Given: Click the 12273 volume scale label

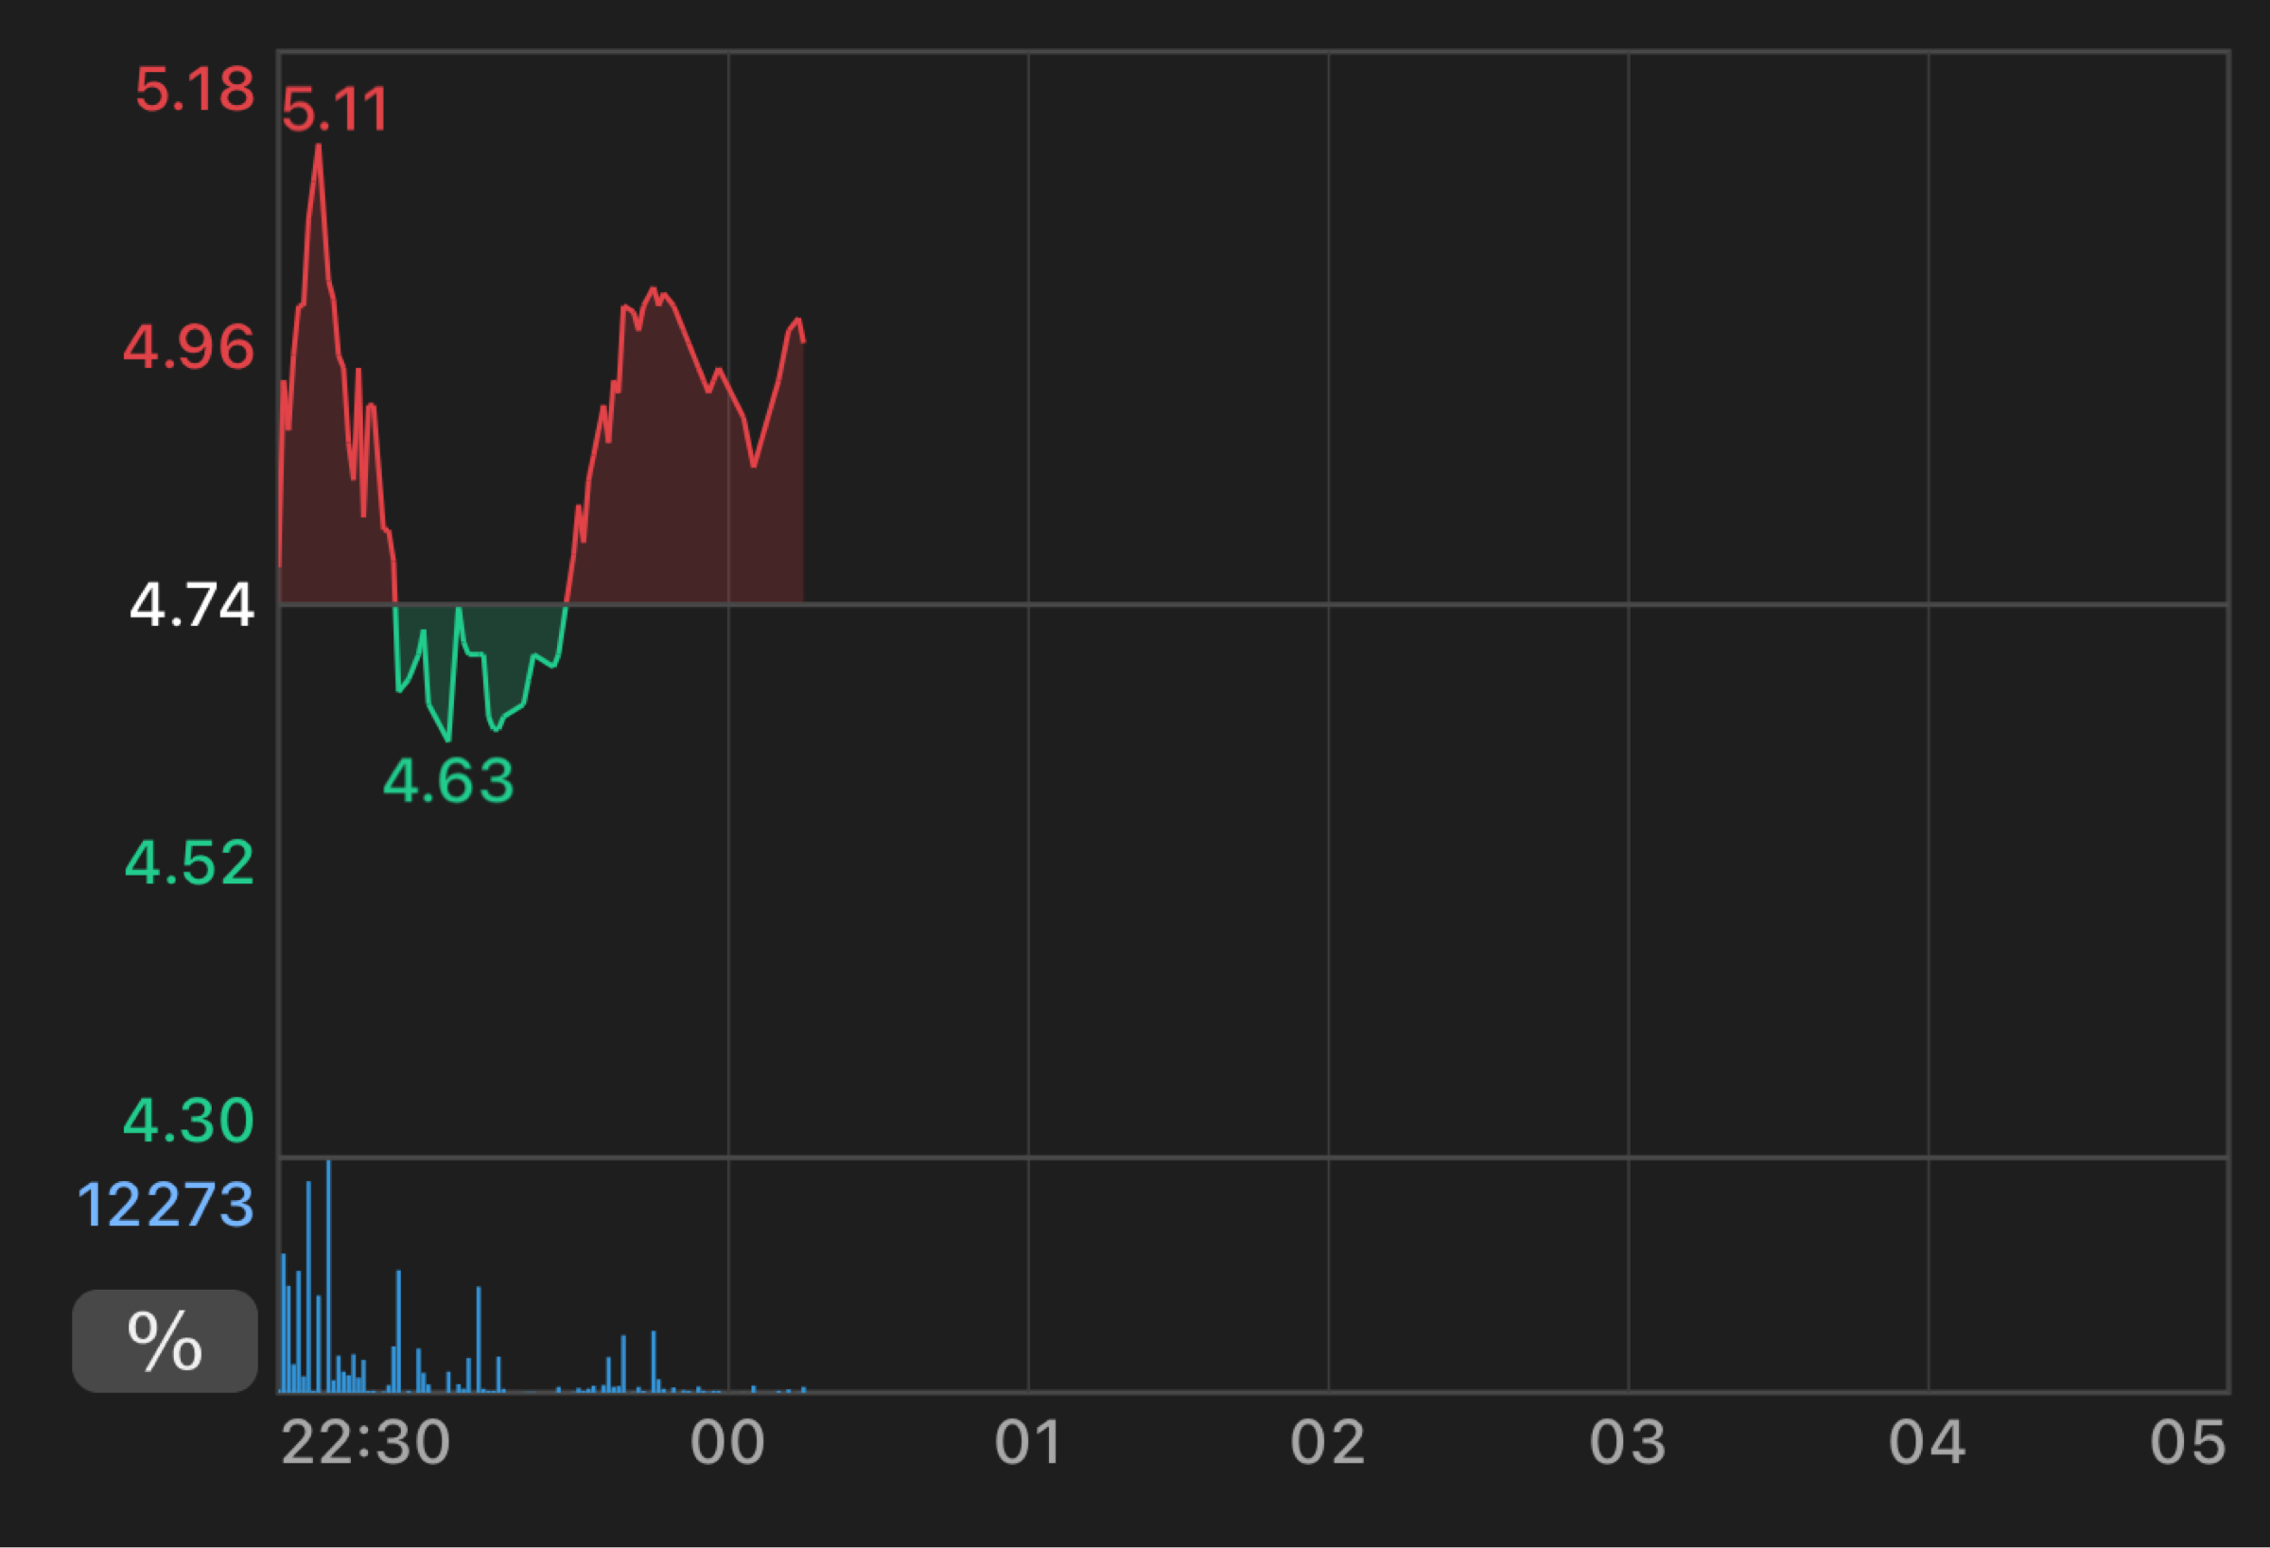Looking at the screenshot, I should 166,1205.
